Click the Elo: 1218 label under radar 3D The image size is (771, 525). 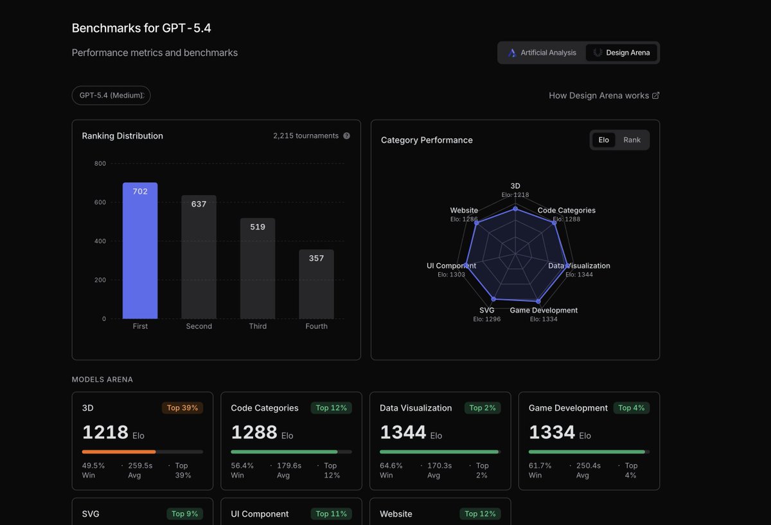(x=515, y=194)
